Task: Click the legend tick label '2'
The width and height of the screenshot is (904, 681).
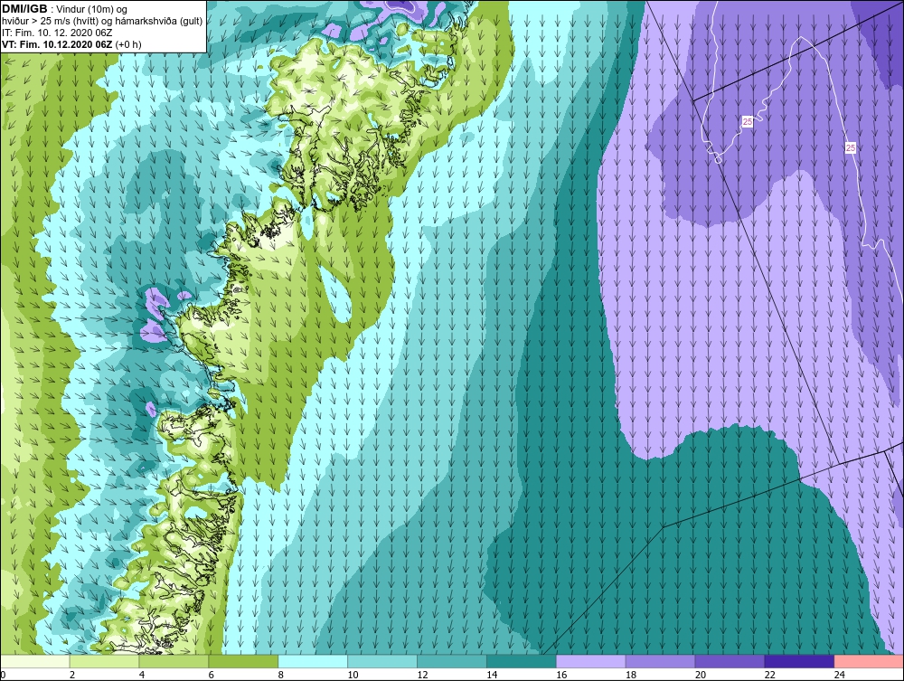Action: coord(72,675)
